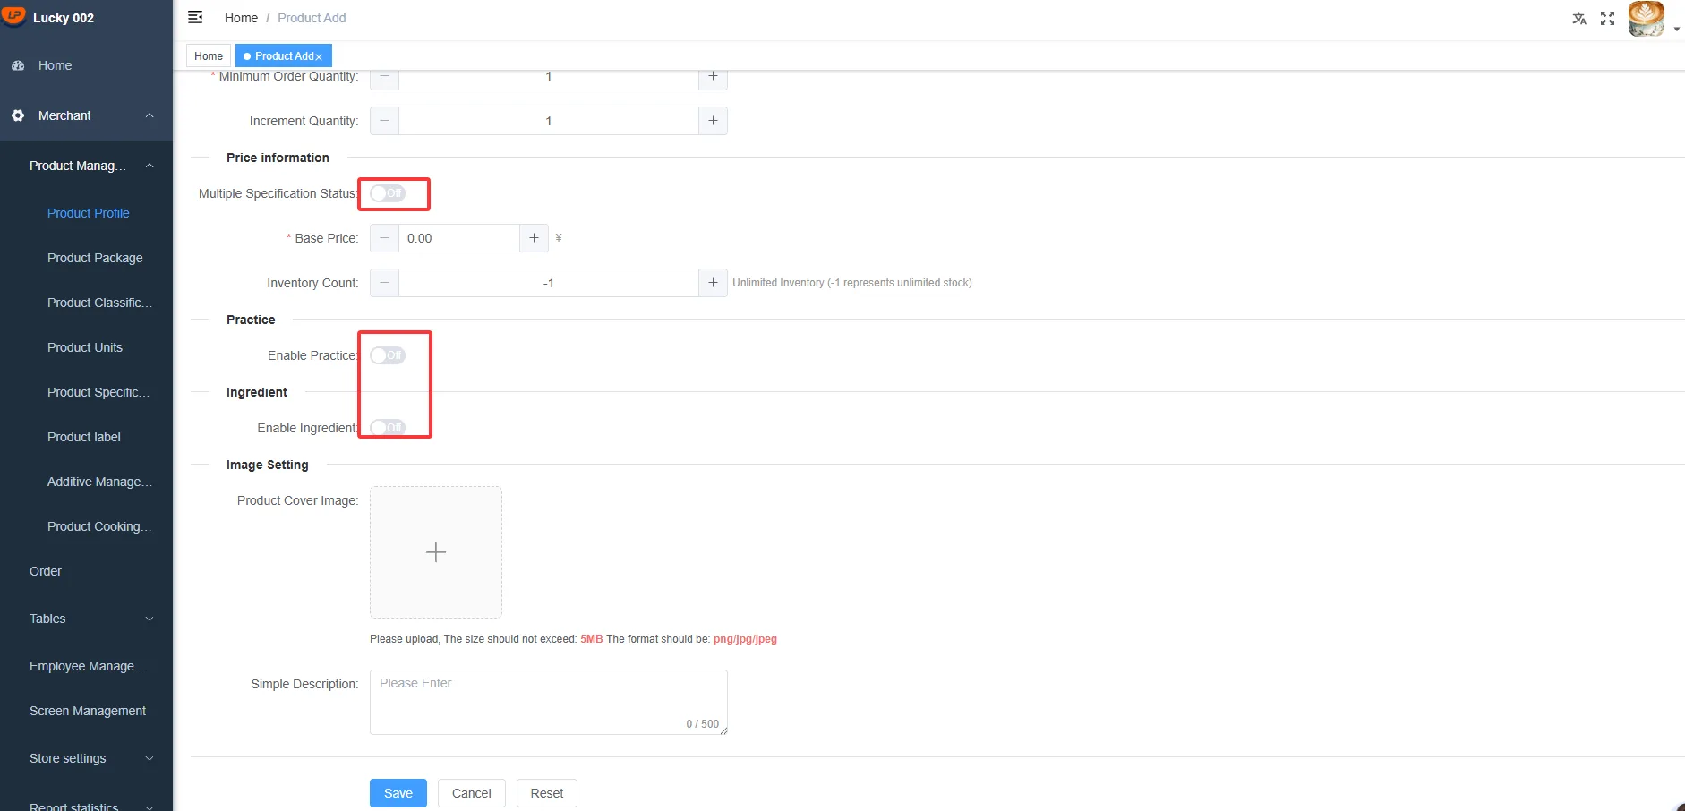Toggle Enable Ingredient switch
Screen dimensions: 1685x811
388,428
